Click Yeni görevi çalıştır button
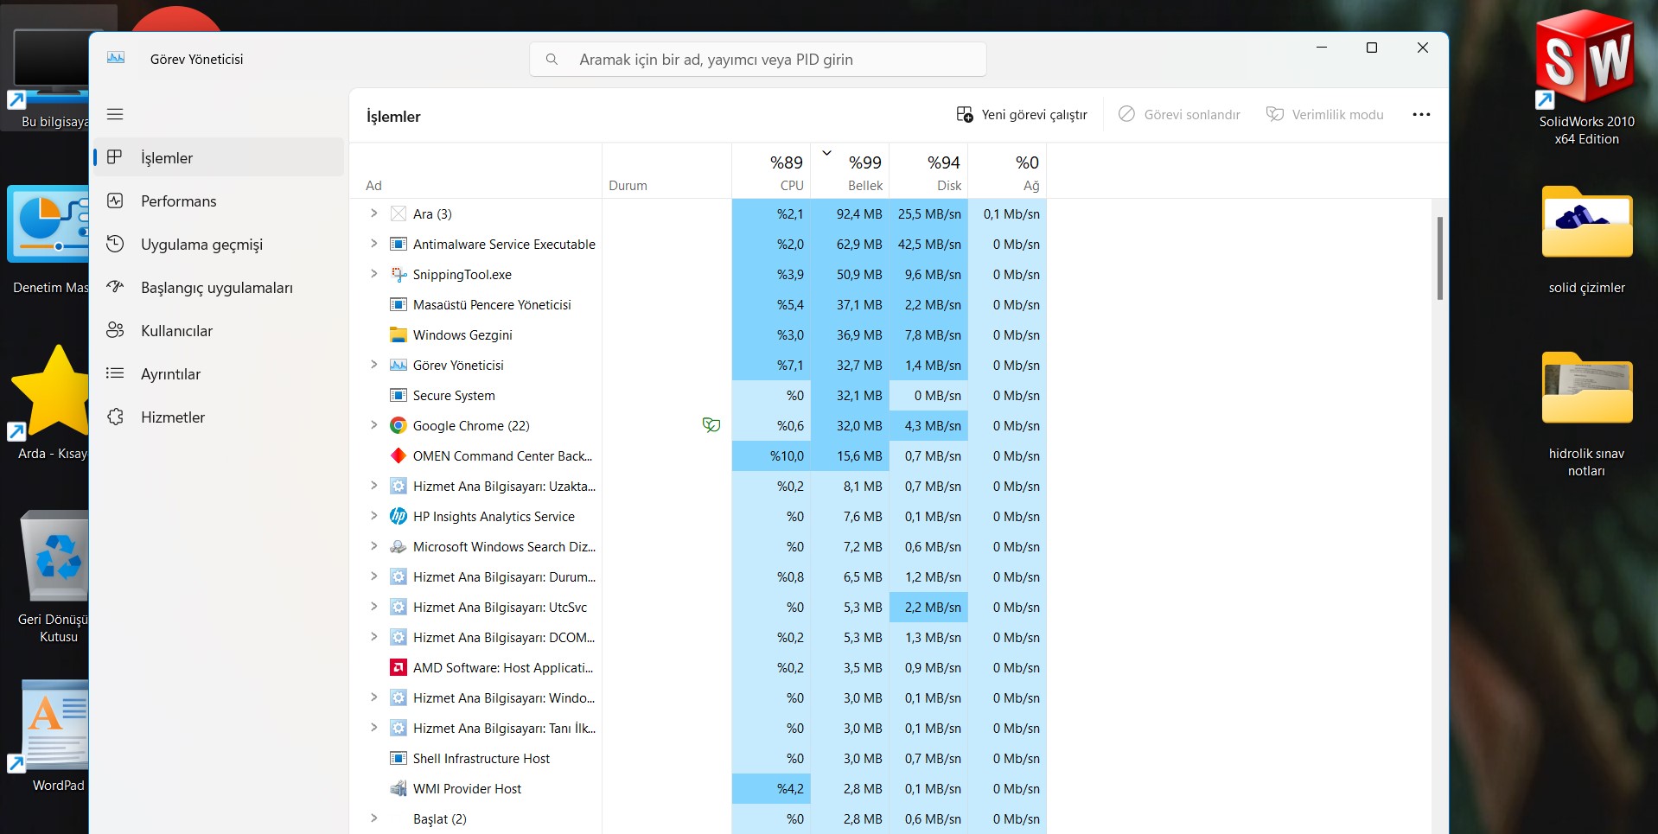Viewport: 1658px width, 834px height. [1022, 114]
